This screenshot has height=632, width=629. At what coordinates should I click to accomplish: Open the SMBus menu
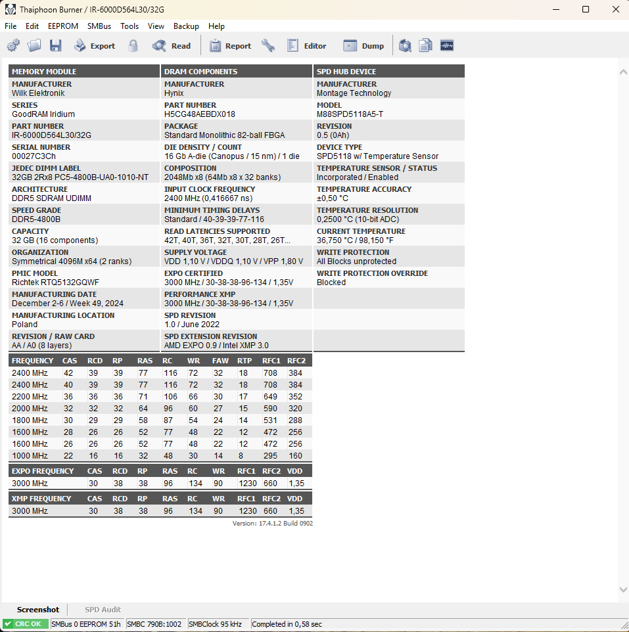click(99, 26)
